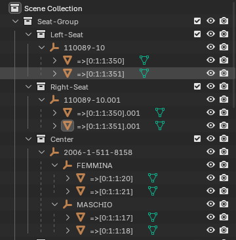Viewport: 236px width, 240px height.
Task: Collapse the Center collection
Action: coord(28,139)
